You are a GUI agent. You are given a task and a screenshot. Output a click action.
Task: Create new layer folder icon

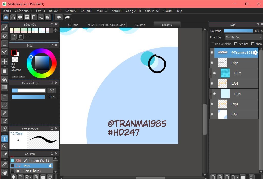[242, 177]
